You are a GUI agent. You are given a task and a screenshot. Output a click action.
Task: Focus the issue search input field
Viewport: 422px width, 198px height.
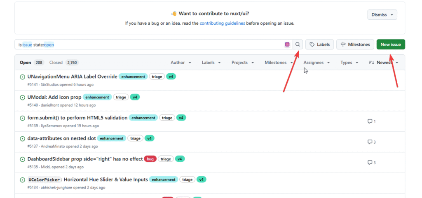(x=148, y=44)
